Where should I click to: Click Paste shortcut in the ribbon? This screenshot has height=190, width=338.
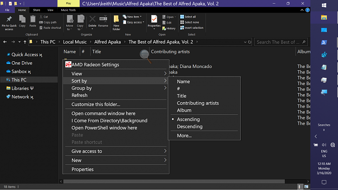click(x=50, y=28)
